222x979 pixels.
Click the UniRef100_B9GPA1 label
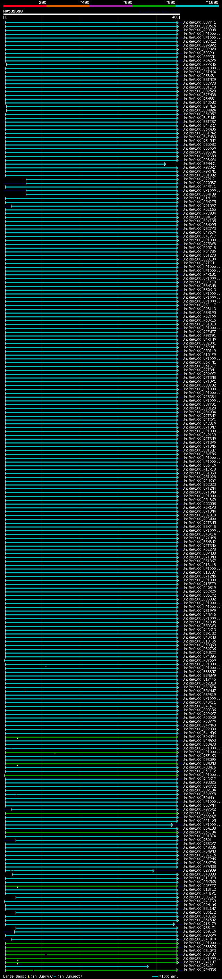[x=199, y=53]
